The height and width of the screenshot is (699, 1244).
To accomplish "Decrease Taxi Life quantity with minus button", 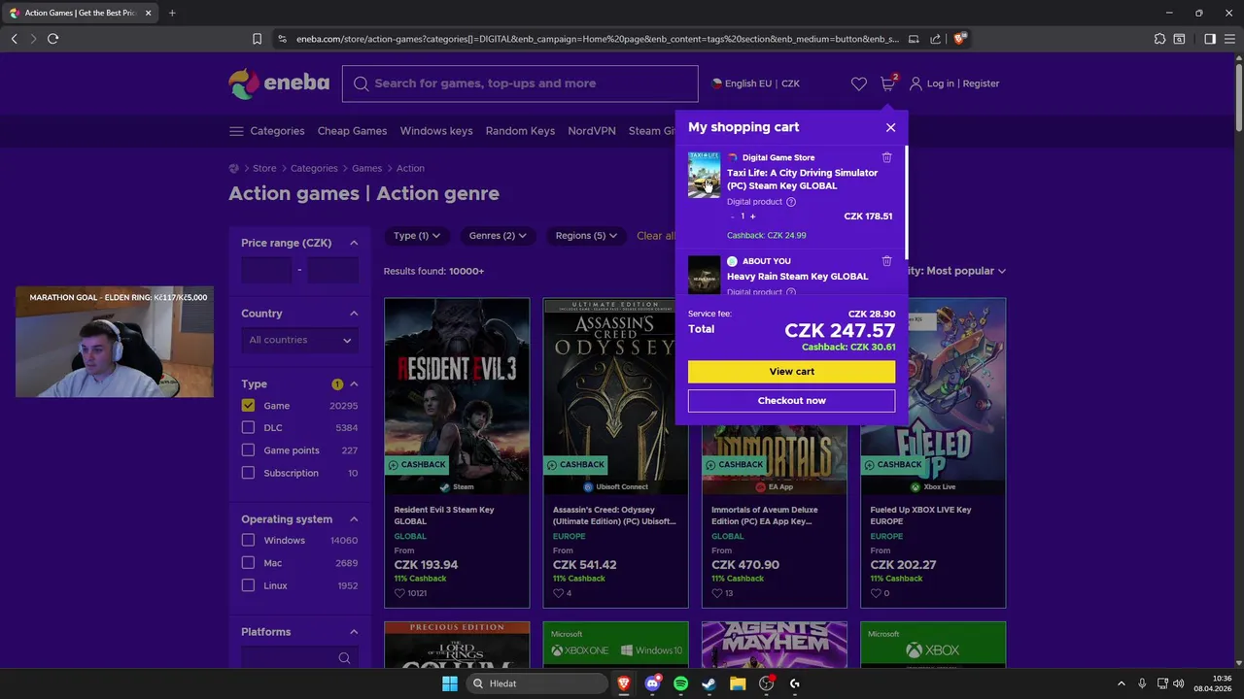I will pyautogui.click(x=732, y=216).
